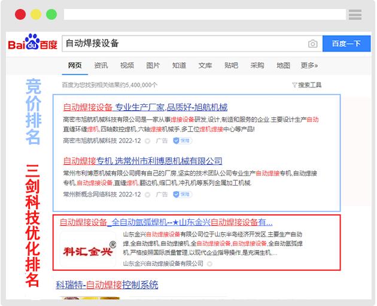Screen dimensions: 377x306
Task: Expand the 更多» tab menu
Action: (x=309, y=65)
